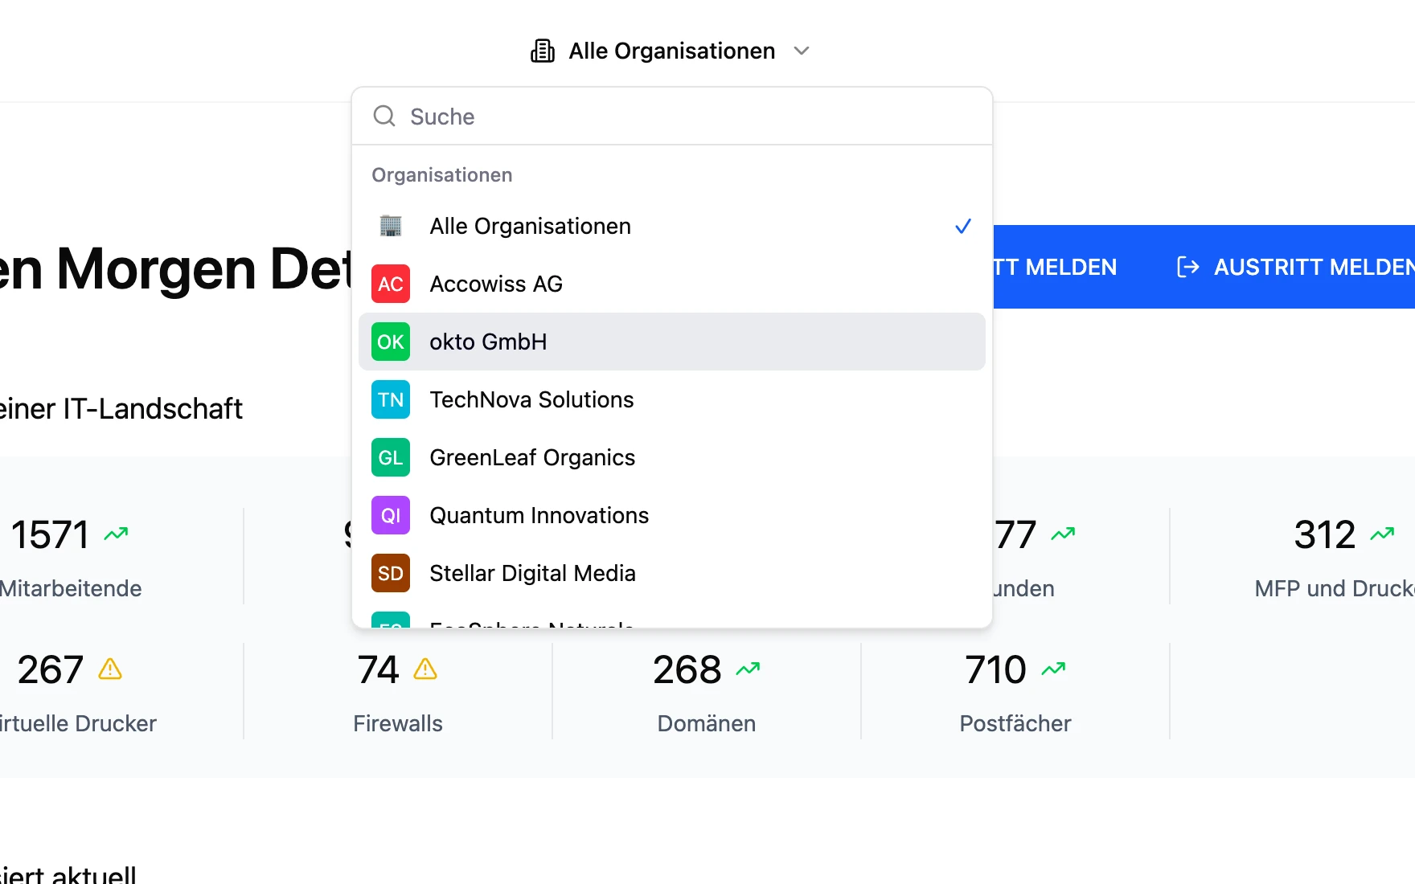Click the red AC avatar badge
The image size is (1415, 884).
(x=391, y=284)
